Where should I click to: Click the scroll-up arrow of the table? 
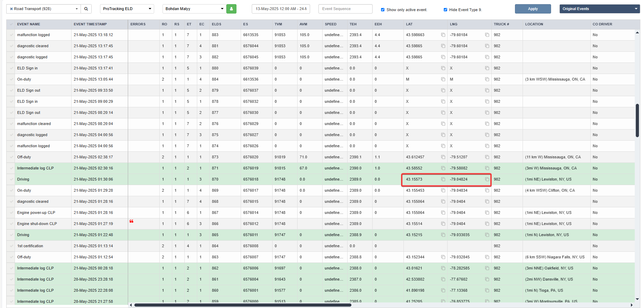coord(637,33)
